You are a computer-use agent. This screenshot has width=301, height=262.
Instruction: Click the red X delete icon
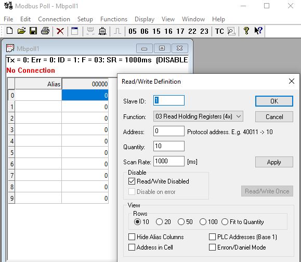[60, 31]
